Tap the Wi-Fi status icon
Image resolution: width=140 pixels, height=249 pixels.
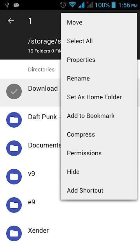pyautogui.click(x=72, y=5)
